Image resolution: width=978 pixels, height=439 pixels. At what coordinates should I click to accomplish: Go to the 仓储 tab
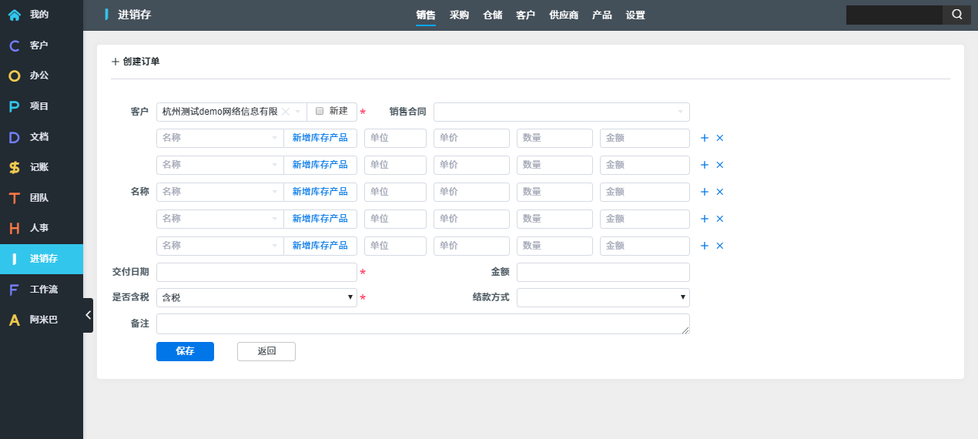pos(492,15)
